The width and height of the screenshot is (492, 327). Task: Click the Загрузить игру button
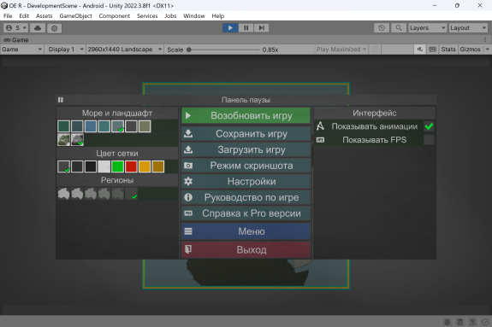(246, 149)
